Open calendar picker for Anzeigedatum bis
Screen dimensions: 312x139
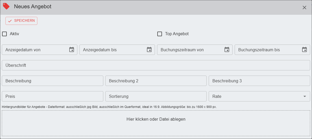(149, 50)
